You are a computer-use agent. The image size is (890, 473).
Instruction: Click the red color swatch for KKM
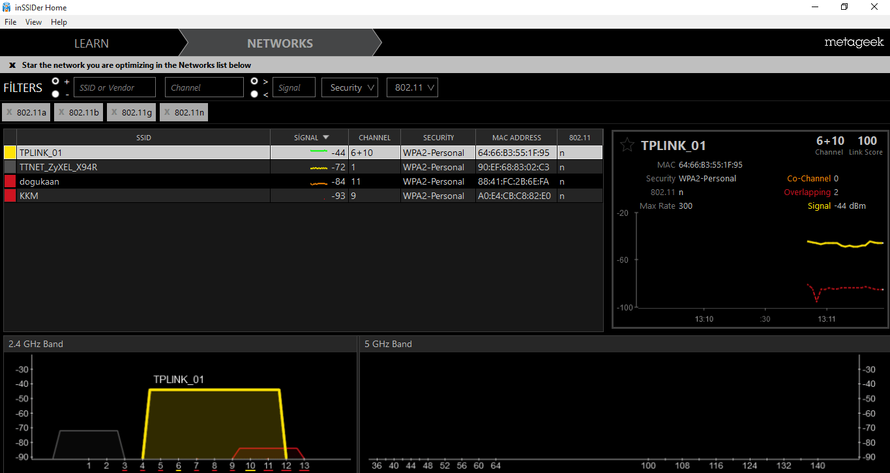pos(10,196)
